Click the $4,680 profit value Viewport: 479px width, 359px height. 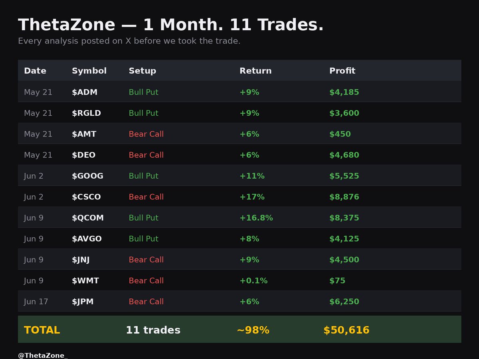coord(344,155)
